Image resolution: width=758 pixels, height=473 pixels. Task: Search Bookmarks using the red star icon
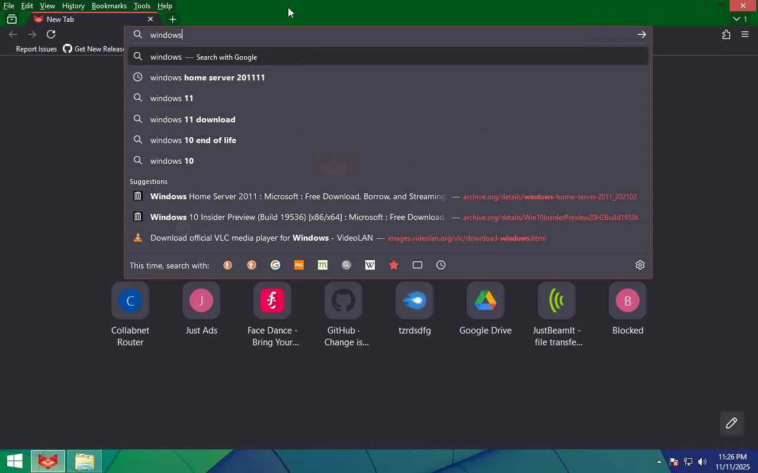(394, 265)
